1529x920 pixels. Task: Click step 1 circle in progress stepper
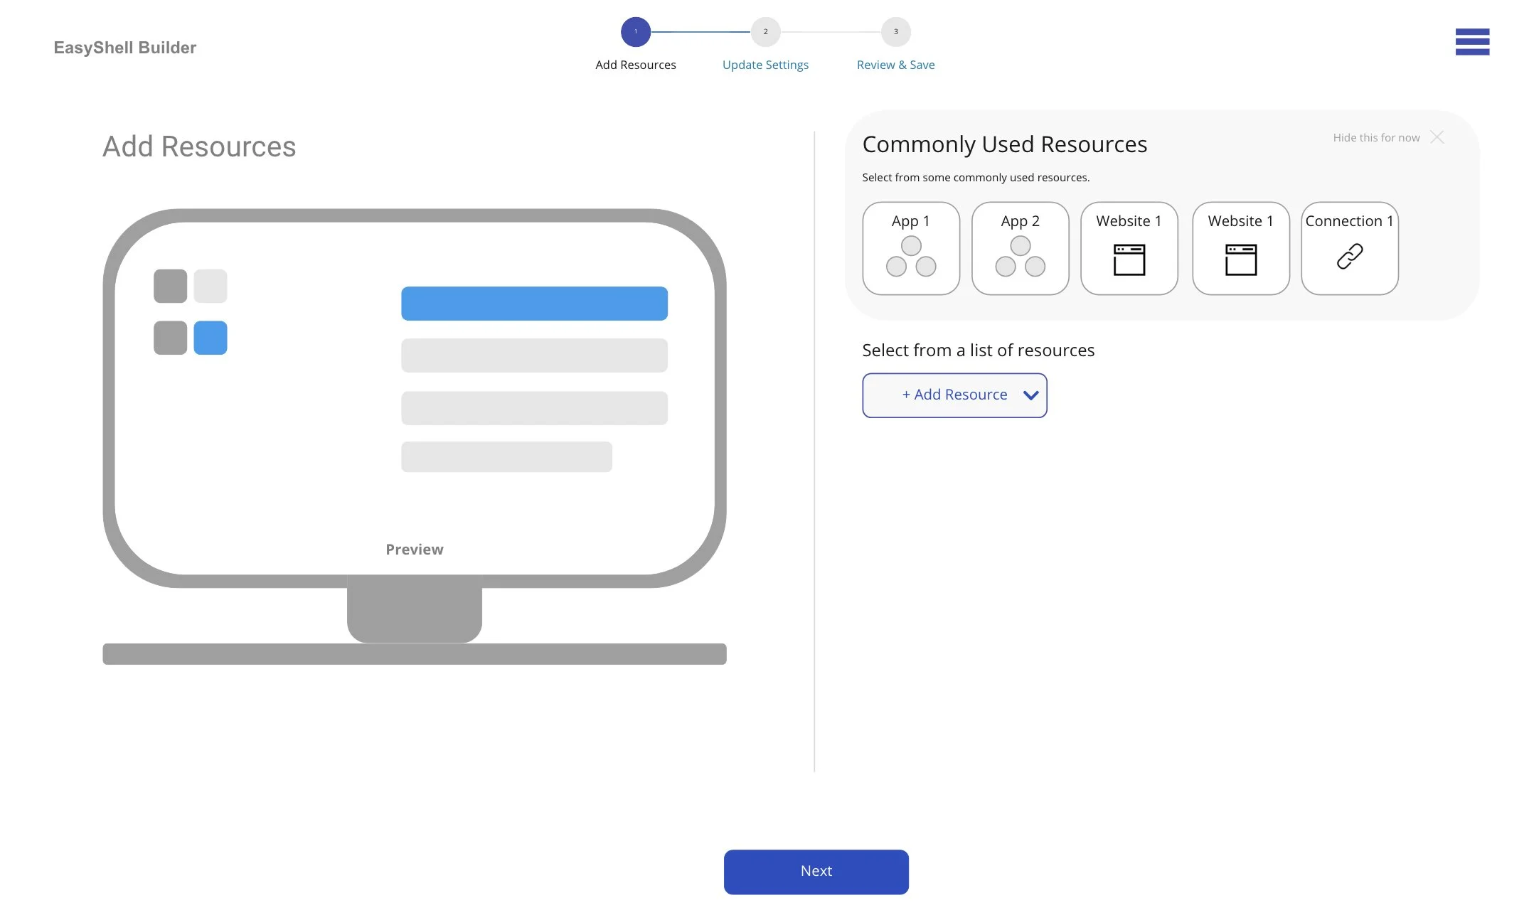(635, 32)
